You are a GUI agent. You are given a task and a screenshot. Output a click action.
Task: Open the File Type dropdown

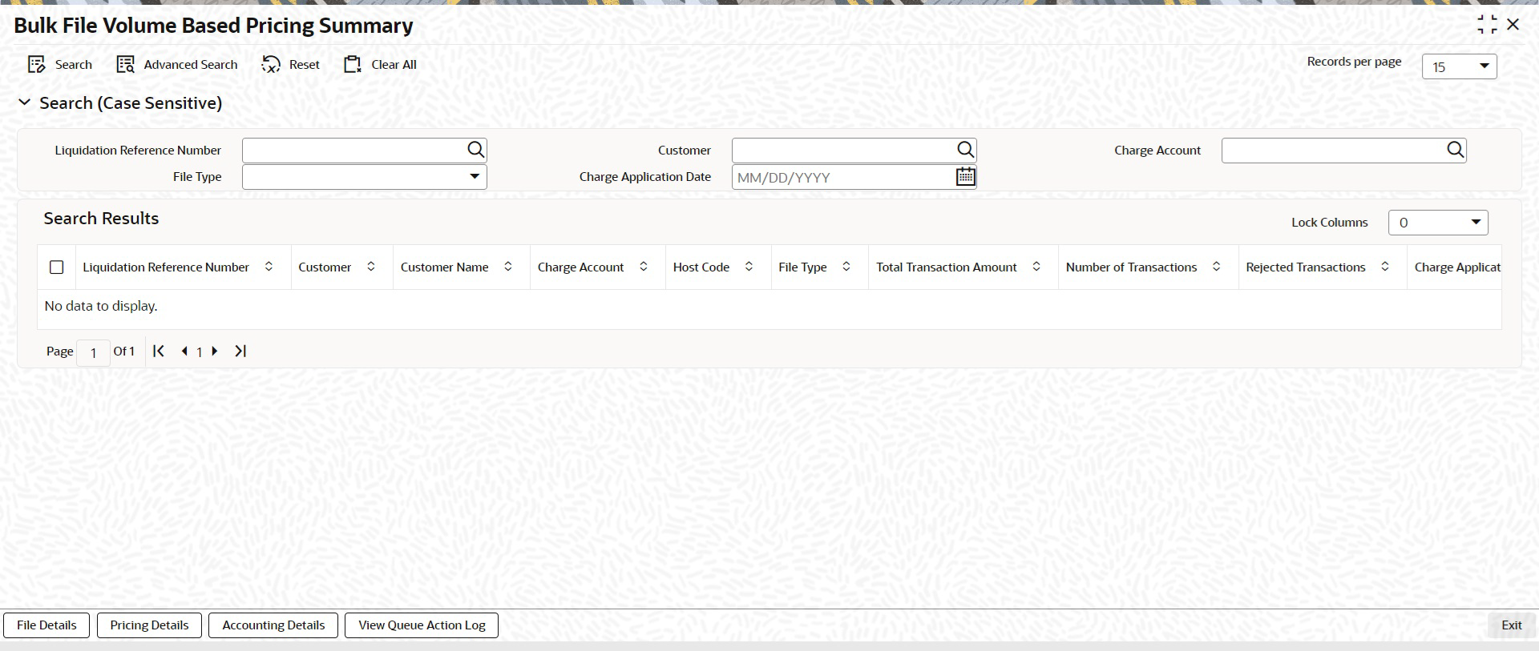tap(365, 177)
